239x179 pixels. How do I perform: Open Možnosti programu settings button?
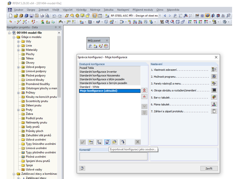click(x=214, y=76)
